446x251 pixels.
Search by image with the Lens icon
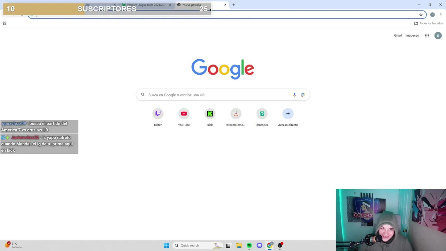pyautogui.click(x=303, y=95)
